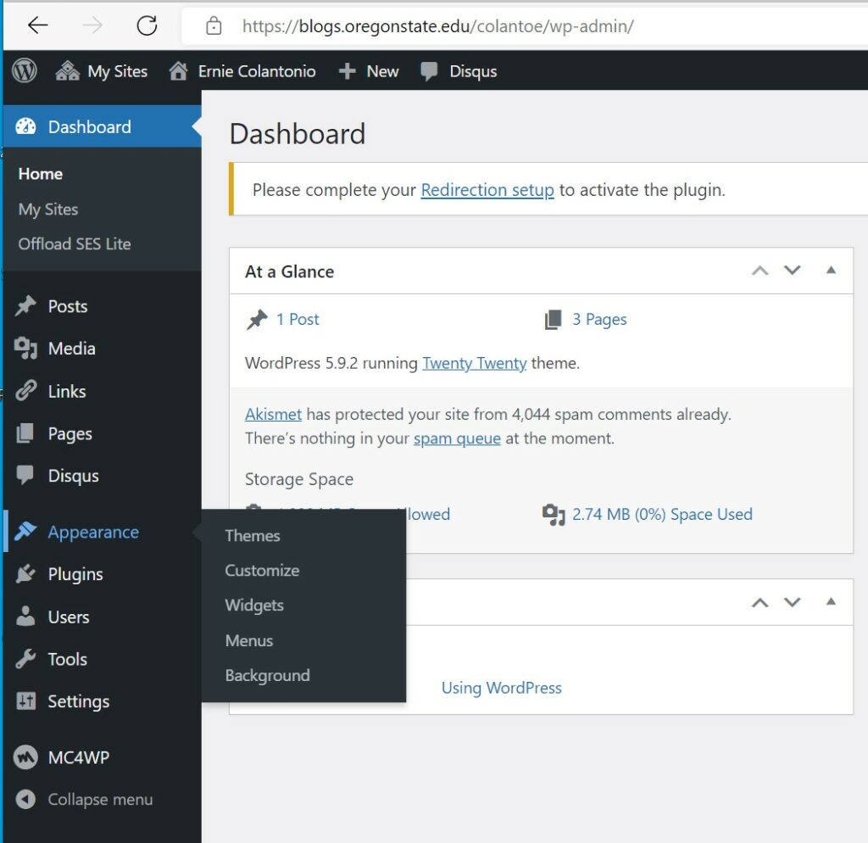Click the Tools wrench icon
The width and height of the screenshot is (868, 843).
click(x=25, y=659)
